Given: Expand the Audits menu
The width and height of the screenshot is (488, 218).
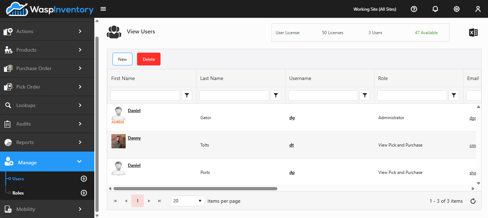Looking at the screenshot, I should point(47,124).
